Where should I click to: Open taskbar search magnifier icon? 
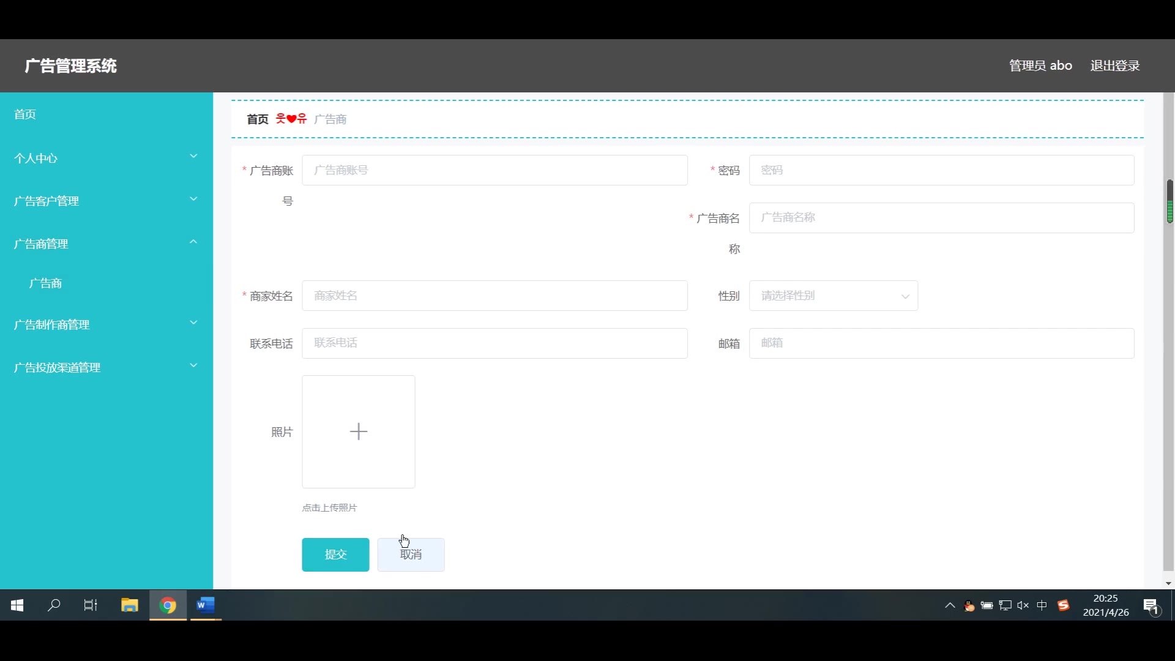pos(54,605)
